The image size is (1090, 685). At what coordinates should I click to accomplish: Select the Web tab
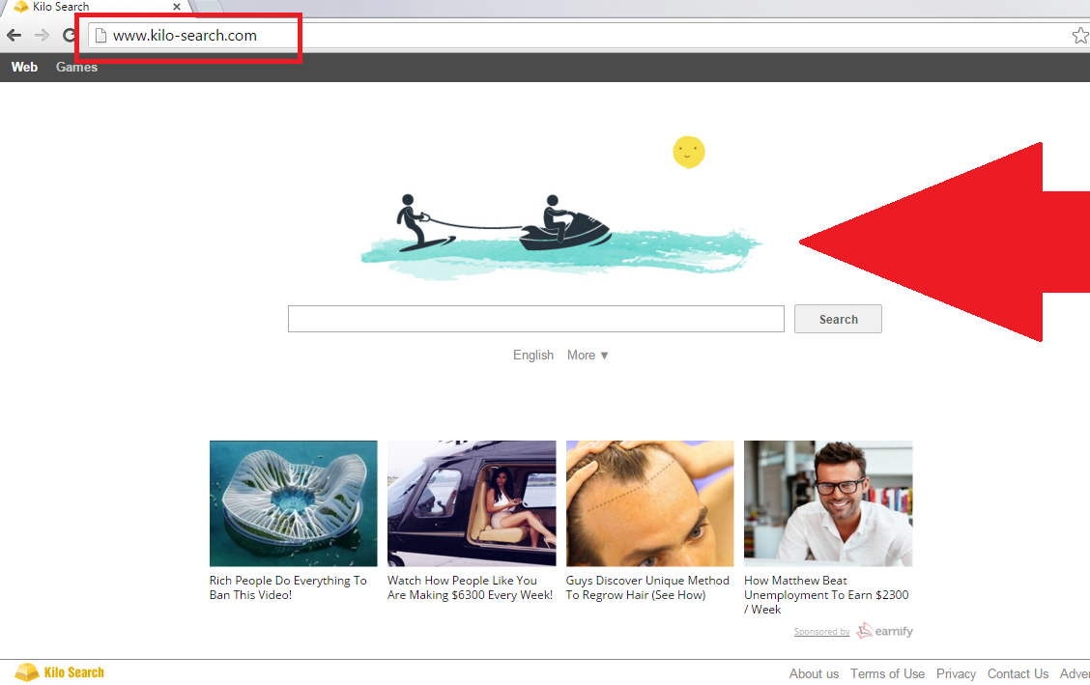pos(24,68)
